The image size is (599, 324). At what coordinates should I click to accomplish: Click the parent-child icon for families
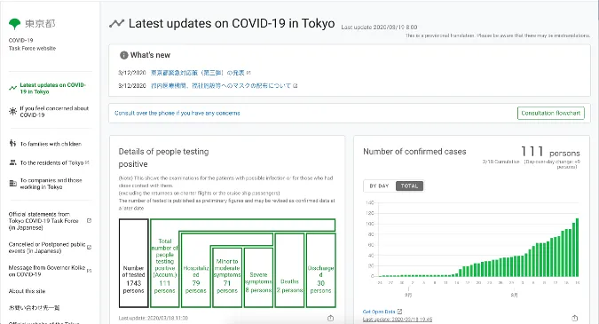pos(12,143)
